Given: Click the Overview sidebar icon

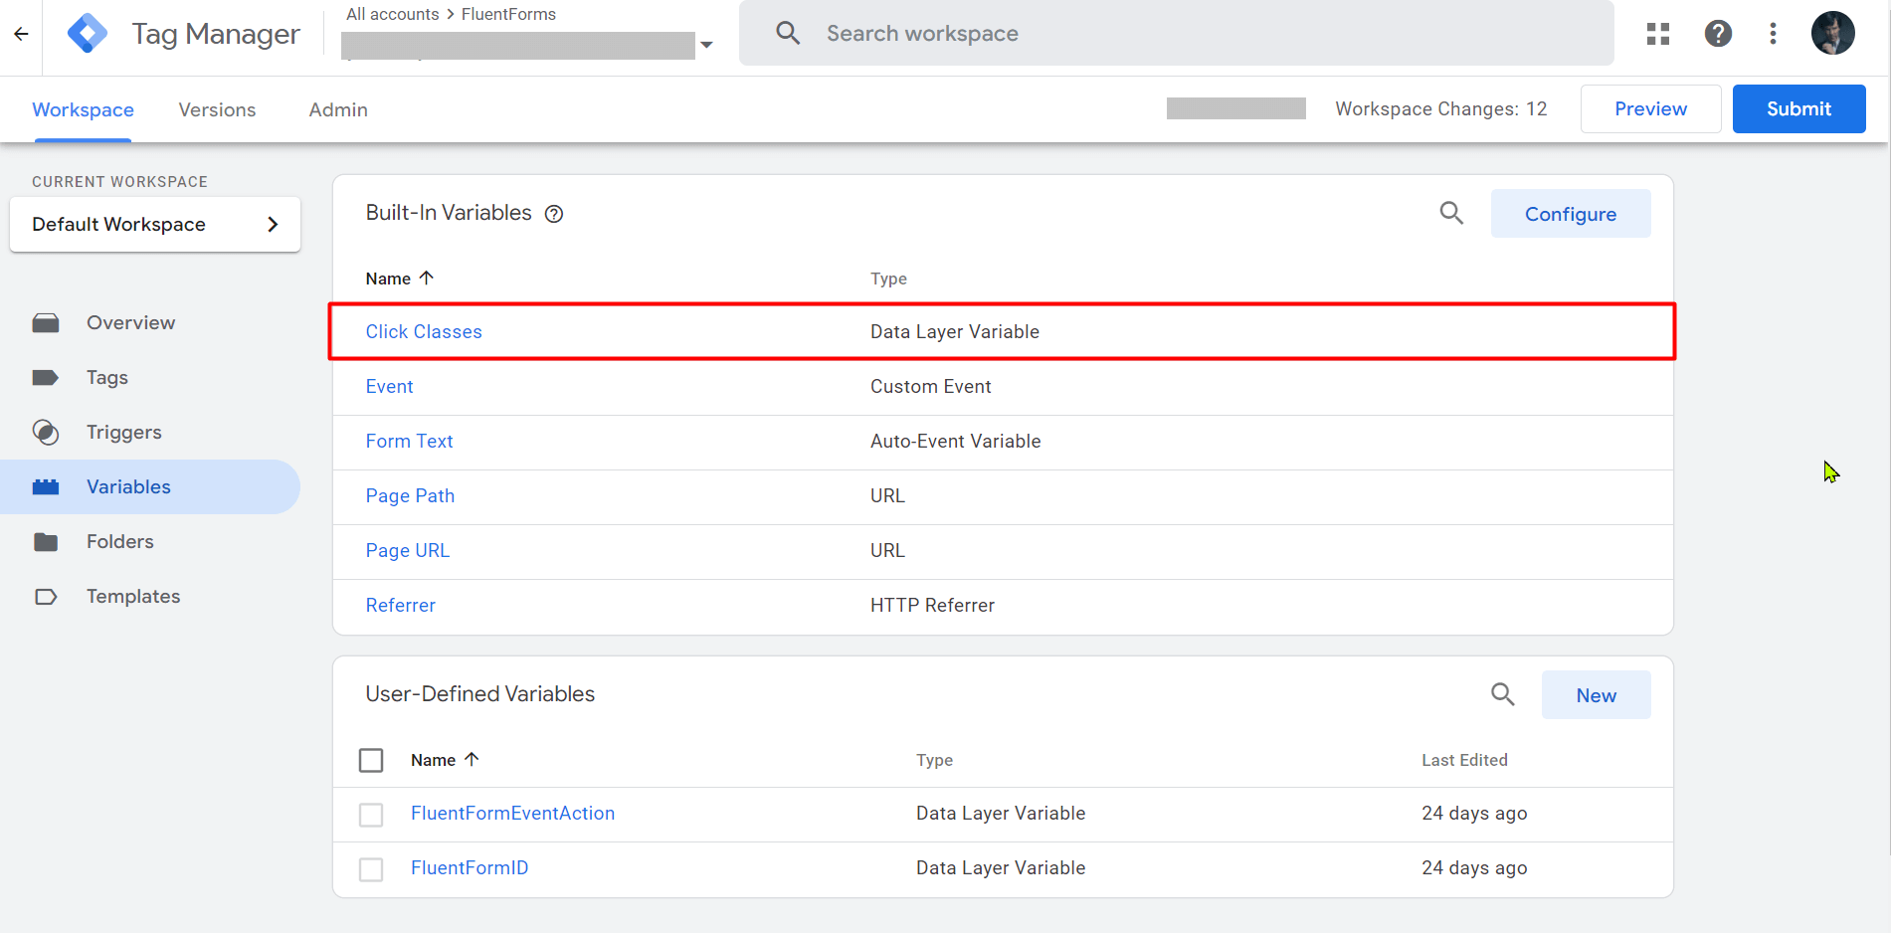Looking at the screenshot, I should coord(46,322).
